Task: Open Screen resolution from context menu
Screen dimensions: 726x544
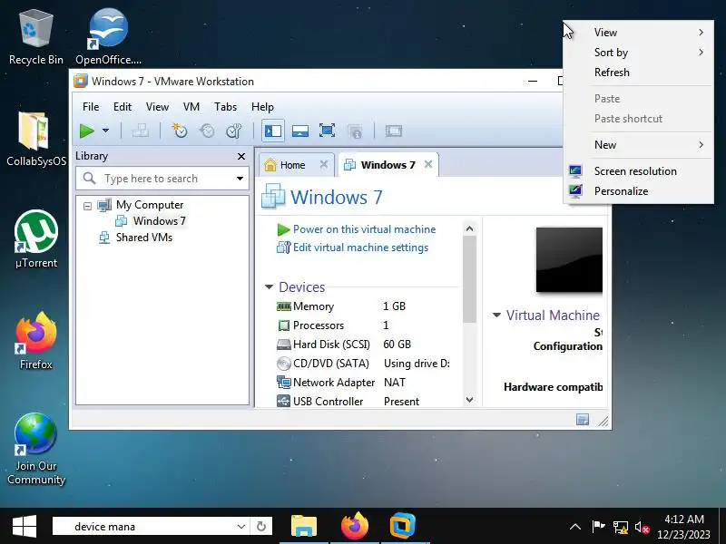Action: (x=639, y=171)
